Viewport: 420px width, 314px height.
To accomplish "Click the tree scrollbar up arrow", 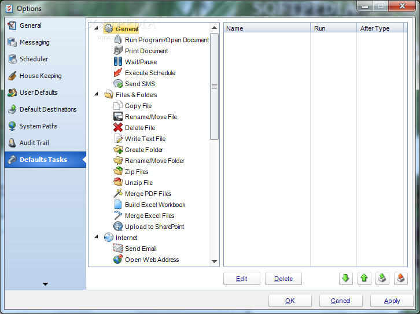I will 214,28.
